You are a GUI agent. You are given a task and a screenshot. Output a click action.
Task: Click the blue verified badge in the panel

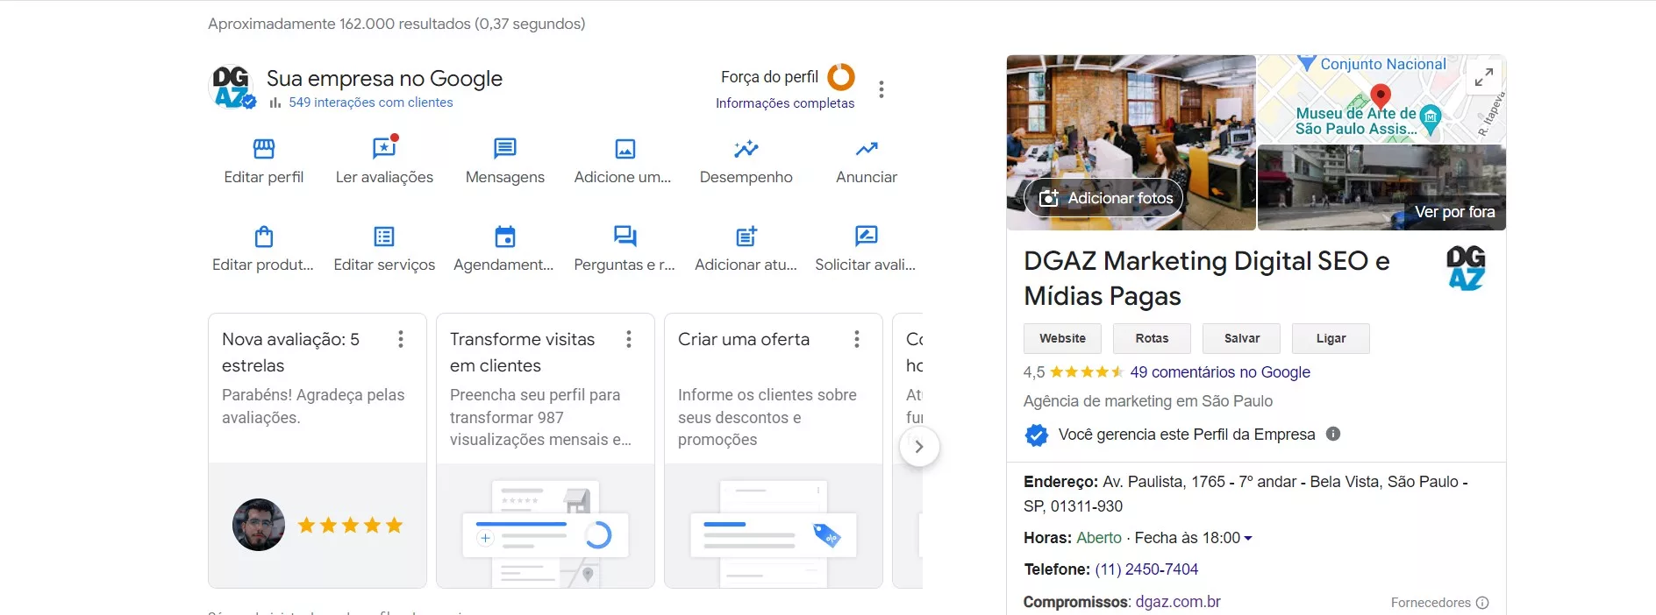[x=1037, y=435]
